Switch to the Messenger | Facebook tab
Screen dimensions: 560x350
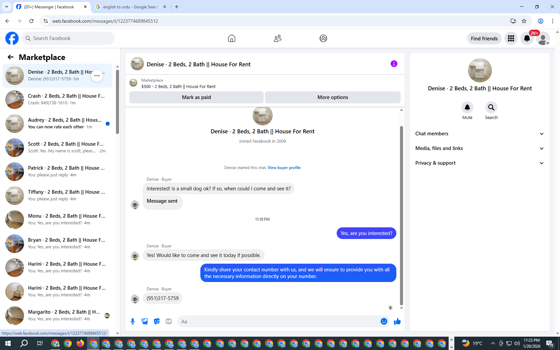click(x=52, y=7)
